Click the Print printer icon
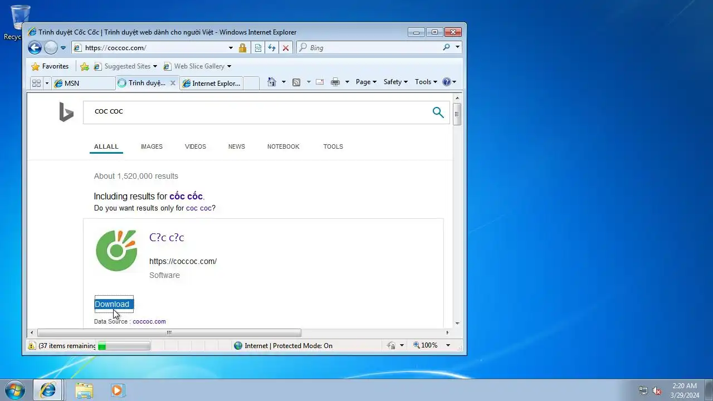The height and width of the screenshot is (401, 713). [335, 82]
